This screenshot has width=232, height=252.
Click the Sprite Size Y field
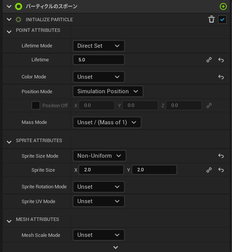click(x=154, y=170)
